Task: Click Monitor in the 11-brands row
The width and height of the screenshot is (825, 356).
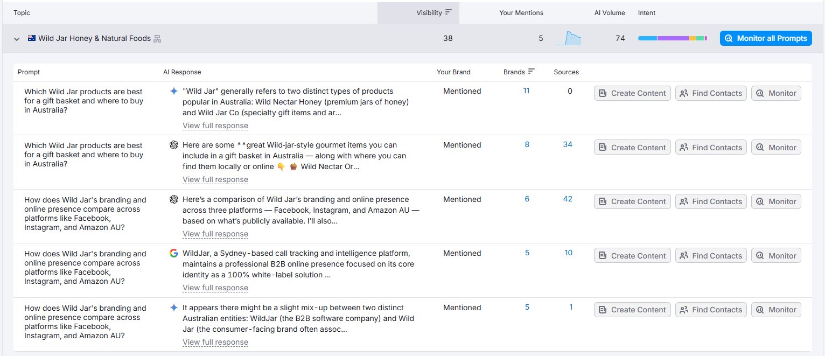Action: (x=776, y=93)
